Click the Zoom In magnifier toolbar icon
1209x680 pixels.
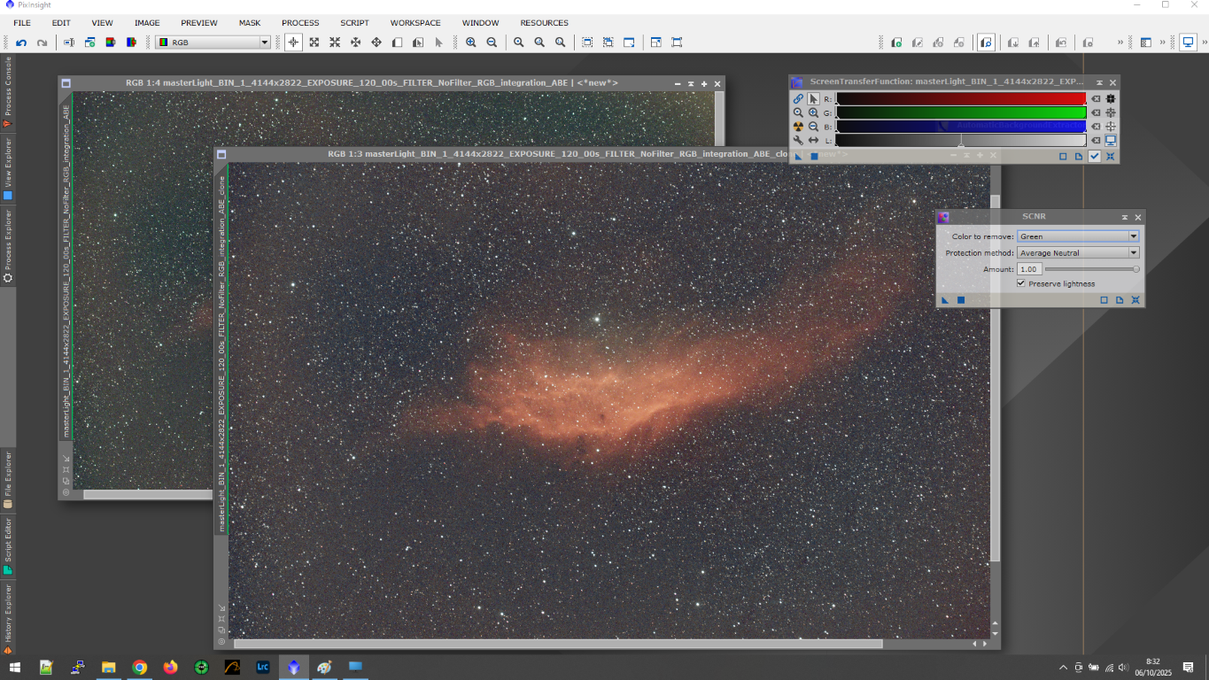[x=470, y=42]
